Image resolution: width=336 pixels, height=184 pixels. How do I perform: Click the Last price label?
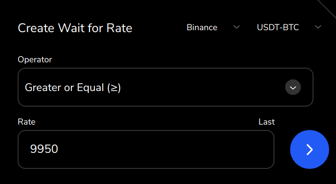pyautogui.click(x=266, y=122)
